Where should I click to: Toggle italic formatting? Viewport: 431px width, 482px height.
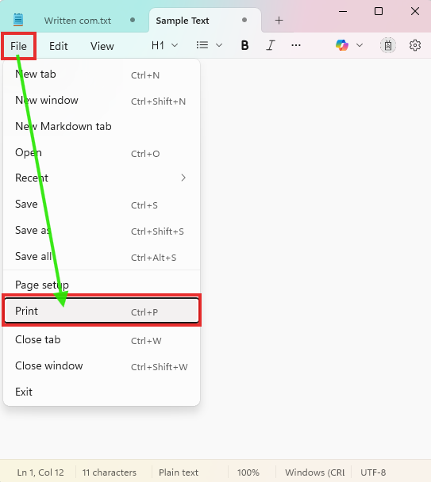(x=271, y=45)
